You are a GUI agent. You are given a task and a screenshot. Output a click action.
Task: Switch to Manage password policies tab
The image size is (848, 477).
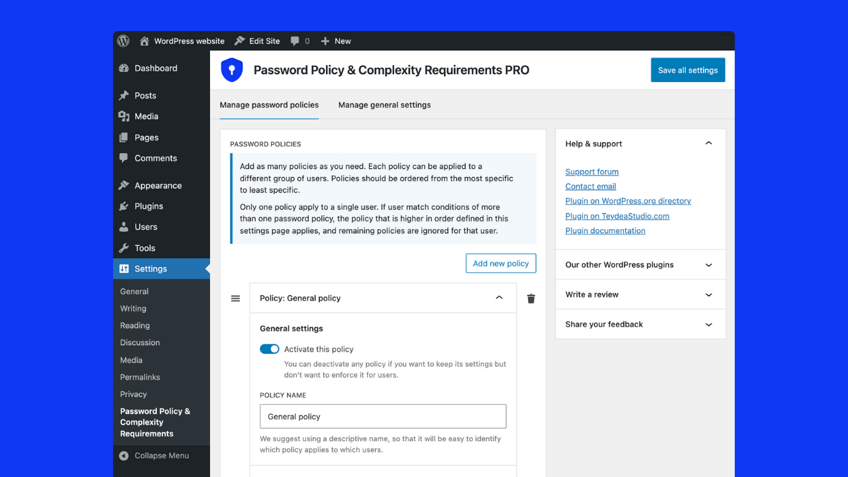[269, 105]
